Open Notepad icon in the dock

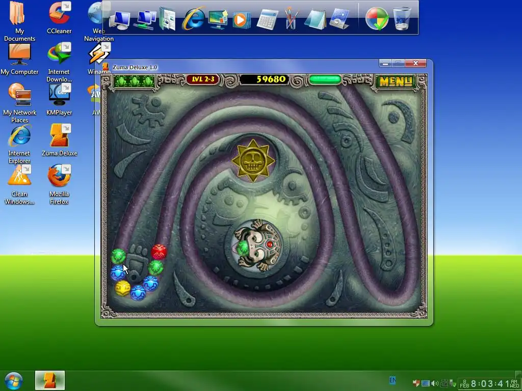click(x=315, y=20)
